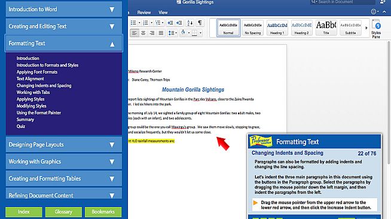Open the View tab

163,13
